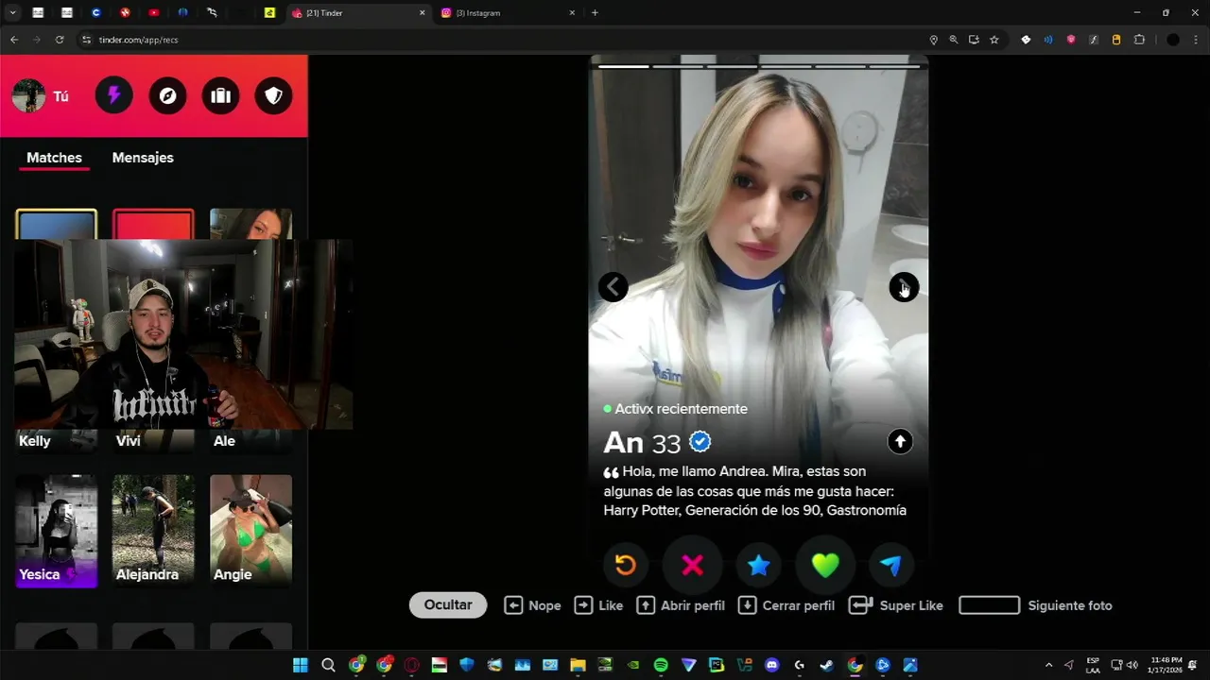Screen dimensions: 1210x680
Task: Click the pink Nope X button
Action: click(x=692, y=565)
